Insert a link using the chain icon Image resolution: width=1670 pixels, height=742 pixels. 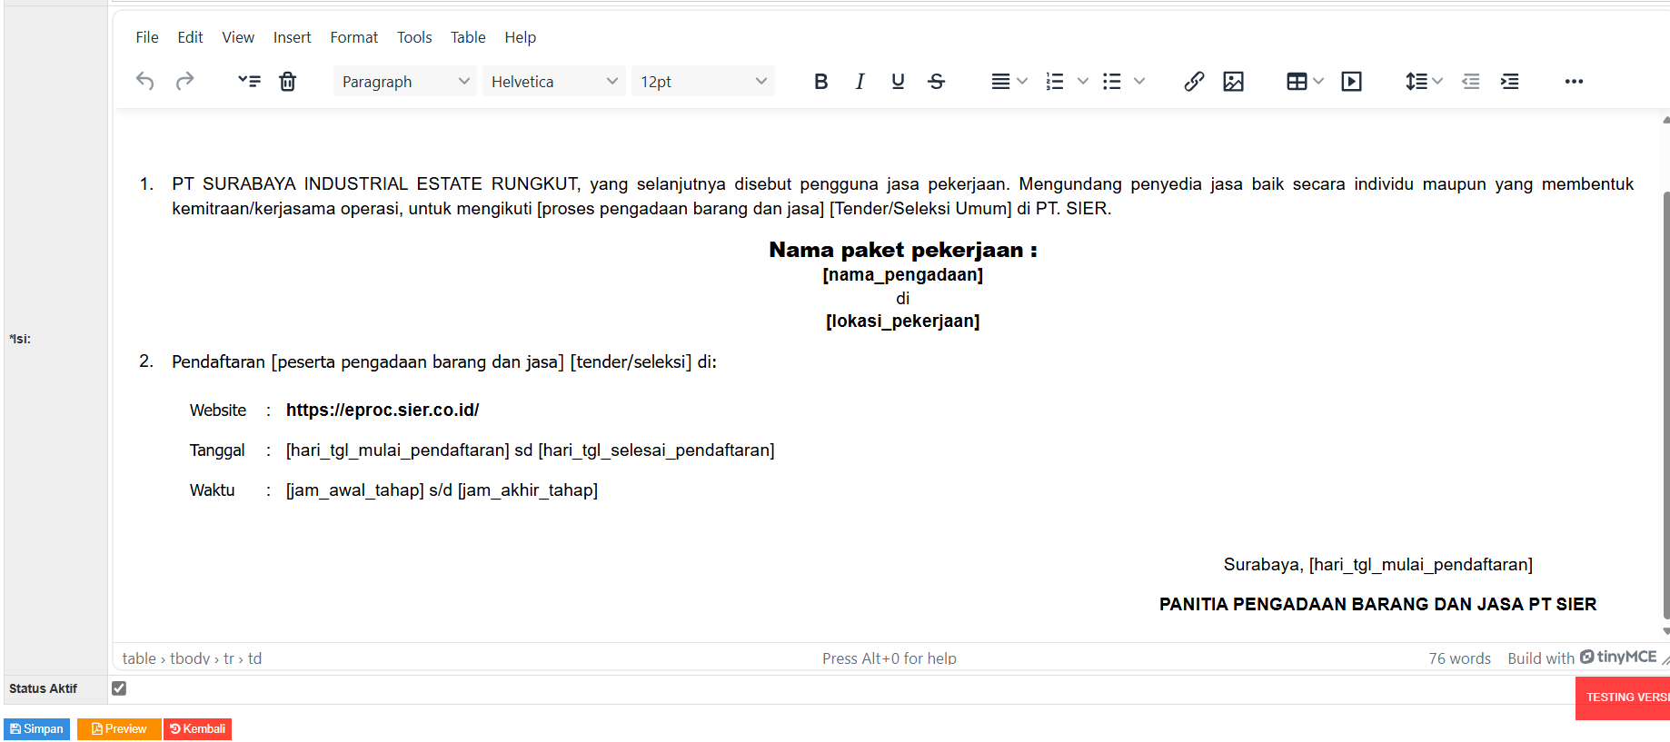click(x=1194, y=82)
